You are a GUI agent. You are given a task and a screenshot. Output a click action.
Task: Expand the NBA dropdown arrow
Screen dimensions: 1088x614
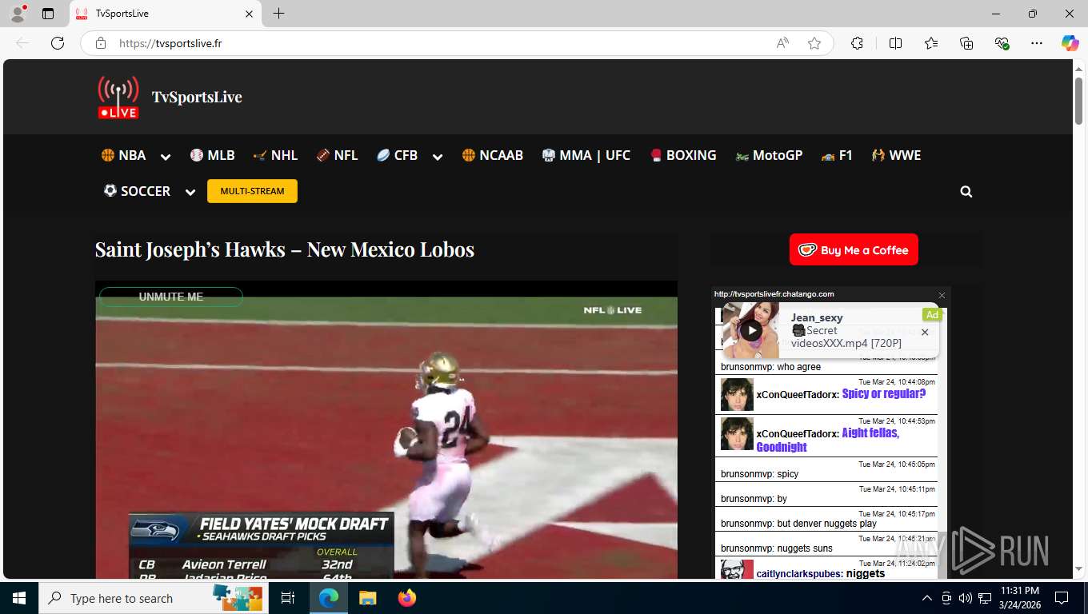[165, 157]
